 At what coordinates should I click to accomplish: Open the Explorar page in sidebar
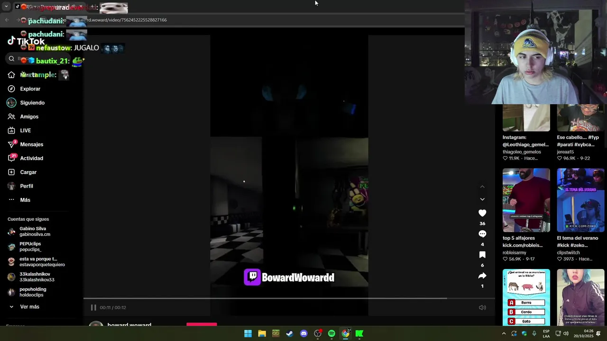pos(30,89)
